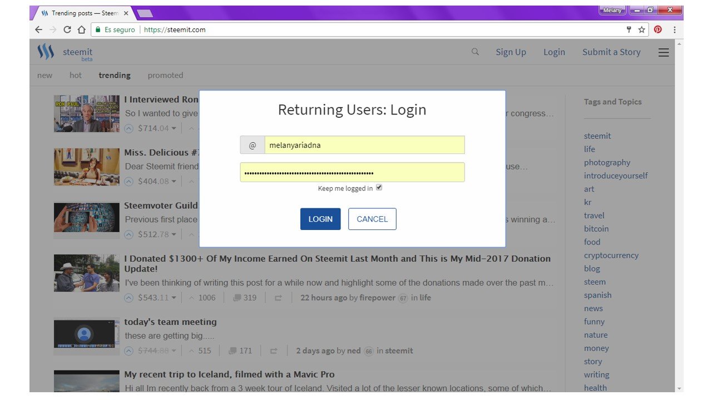The height and width of the screenshot is (400, 712).
Task: Click the Steemit logo
Action: click(x=65, y=52)
